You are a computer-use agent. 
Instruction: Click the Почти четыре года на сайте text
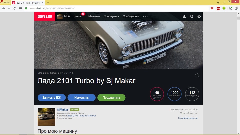click(x=184, y=109)
